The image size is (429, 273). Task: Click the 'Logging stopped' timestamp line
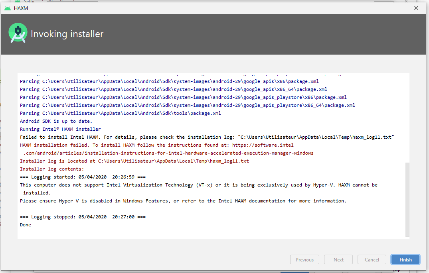click(x=83, y=217)
